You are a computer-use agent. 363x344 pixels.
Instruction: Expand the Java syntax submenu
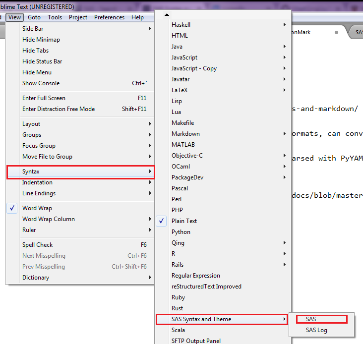tap(223, 47)
